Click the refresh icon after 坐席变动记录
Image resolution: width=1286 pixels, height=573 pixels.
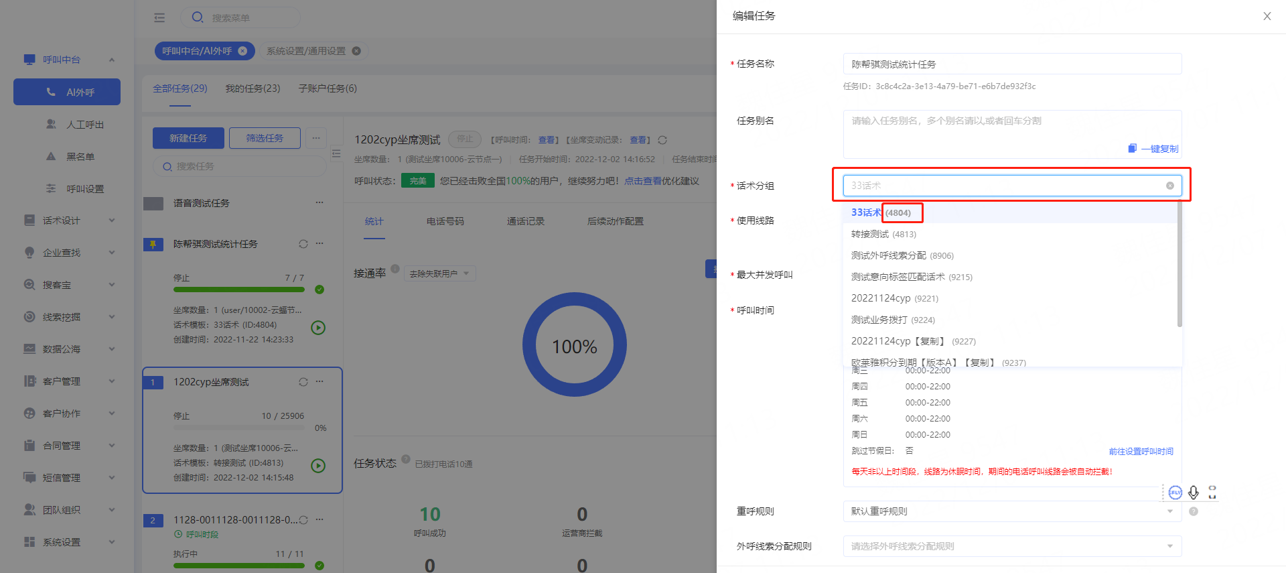tap(662, 140)
